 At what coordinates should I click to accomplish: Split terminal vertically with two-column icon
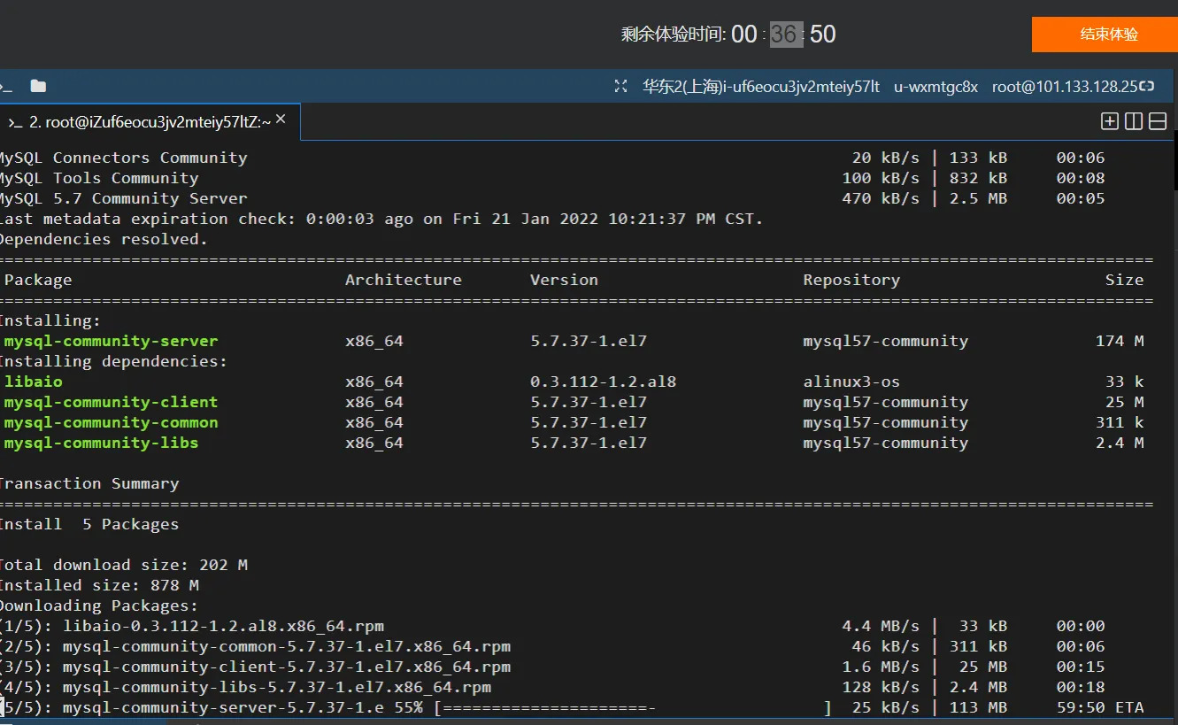pyautogui.click(x=1134, y=121)
